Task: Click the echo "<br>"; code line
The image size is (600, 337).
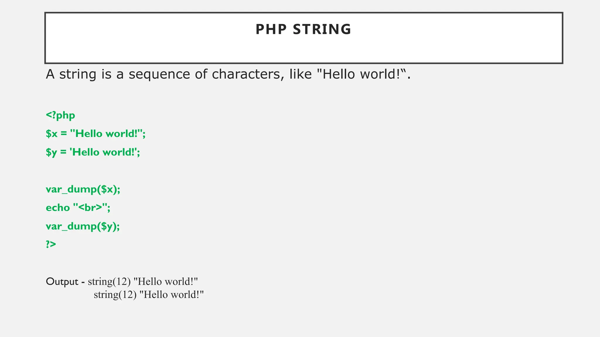Action: (x=78, y=208)
